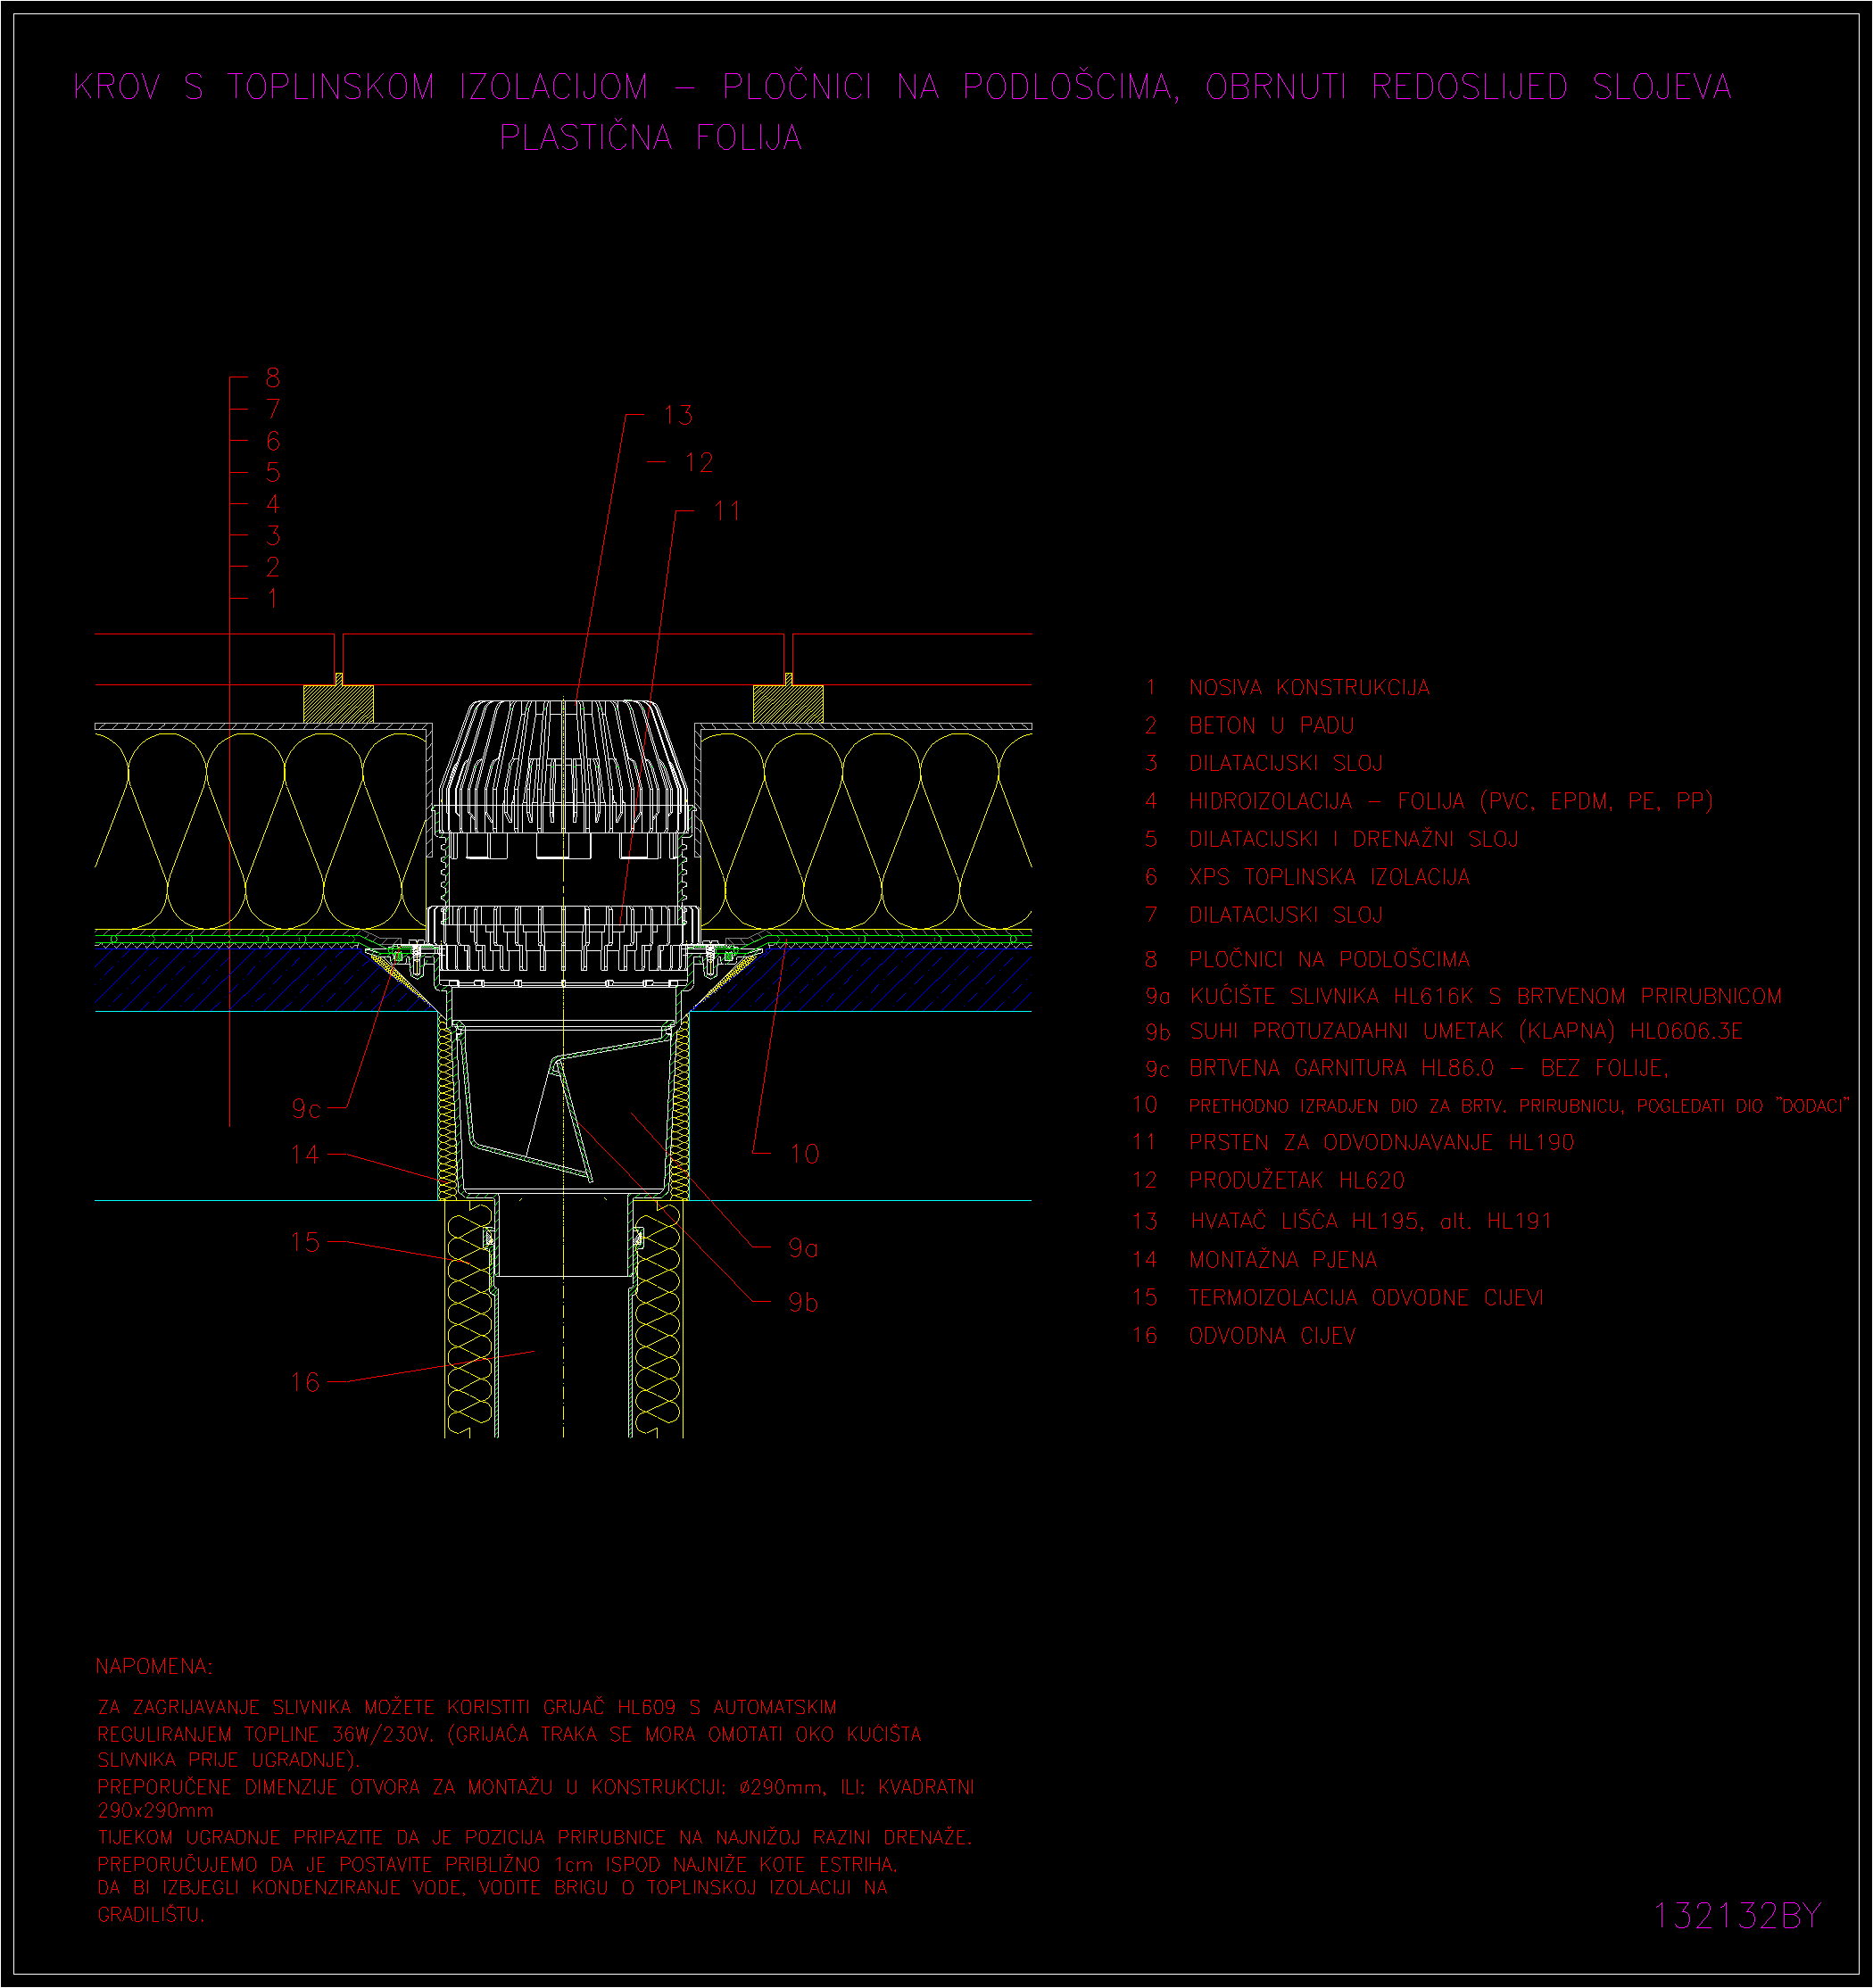Select the drawing code '132132BY'
Image resolution: width=1873 pixels, height=1988 pixels.
[1737, 1916]
